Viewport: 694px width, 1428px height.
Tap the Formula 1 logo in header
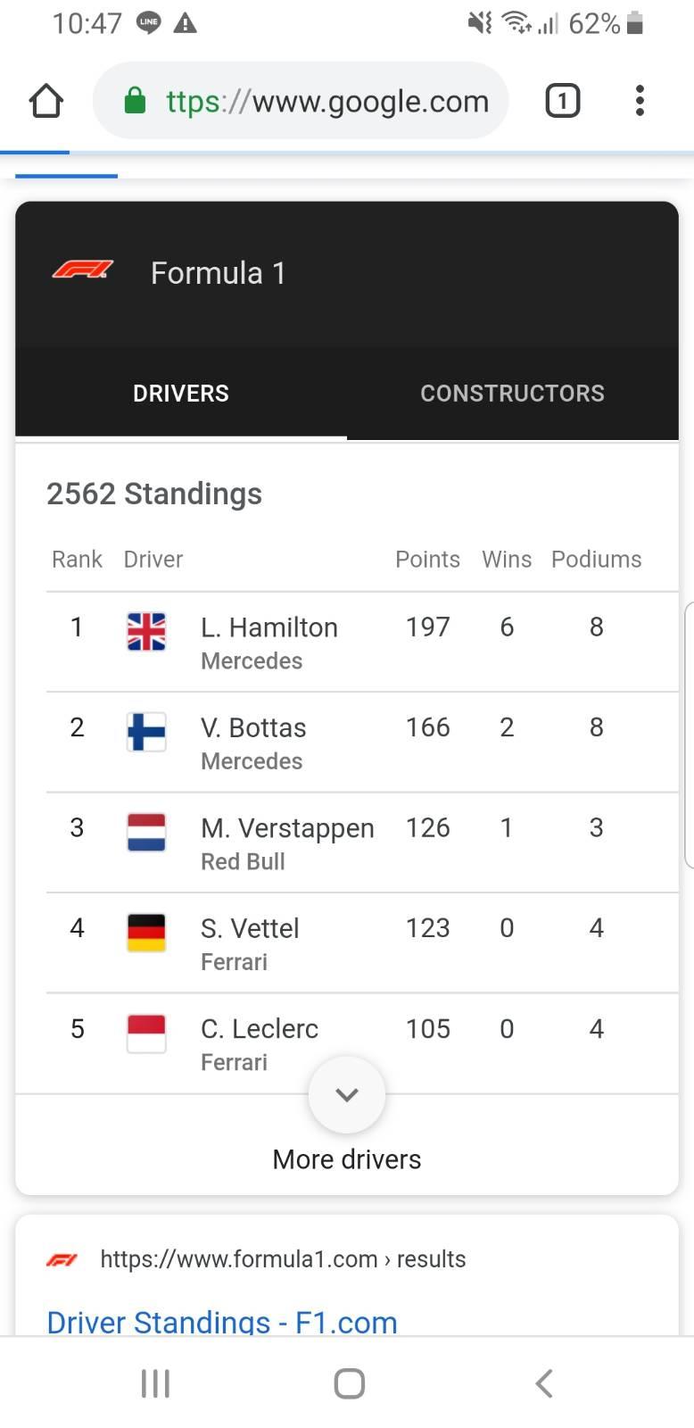point(83,270)
